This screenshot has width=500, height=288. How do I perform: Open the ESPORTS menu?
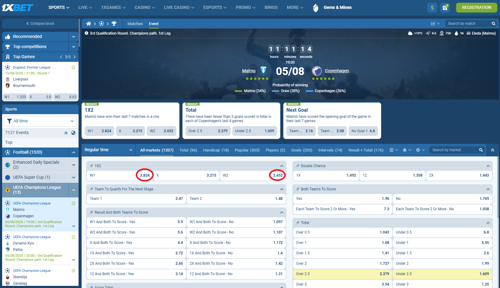coord(215,7)
